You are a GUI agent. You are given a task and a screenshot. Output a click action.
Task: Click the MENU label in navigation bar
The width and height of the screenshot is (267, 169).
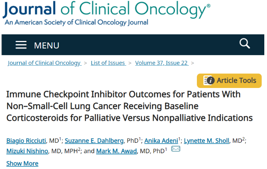pyautogui.click(x=47, y=46)
